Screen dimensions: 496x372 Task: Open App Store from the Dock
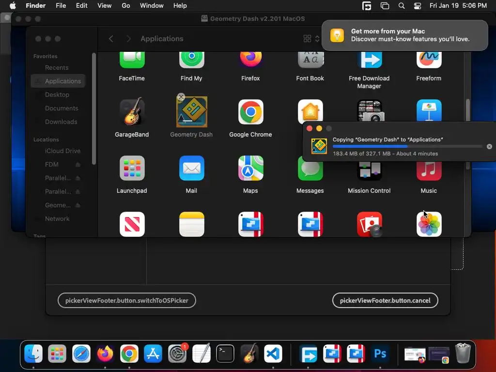coord(153,353)
